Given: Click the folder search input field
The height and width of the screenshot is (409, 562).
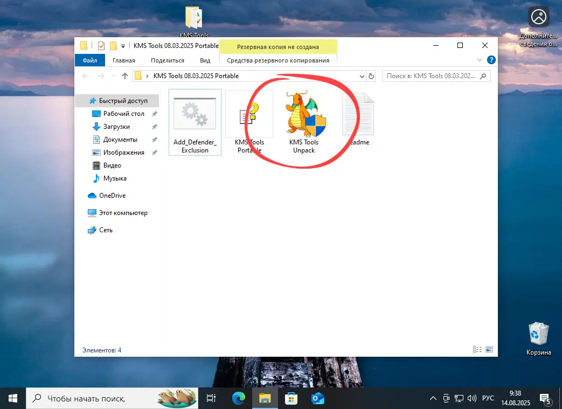Looking at the screenshot, I should click(430, 76).
